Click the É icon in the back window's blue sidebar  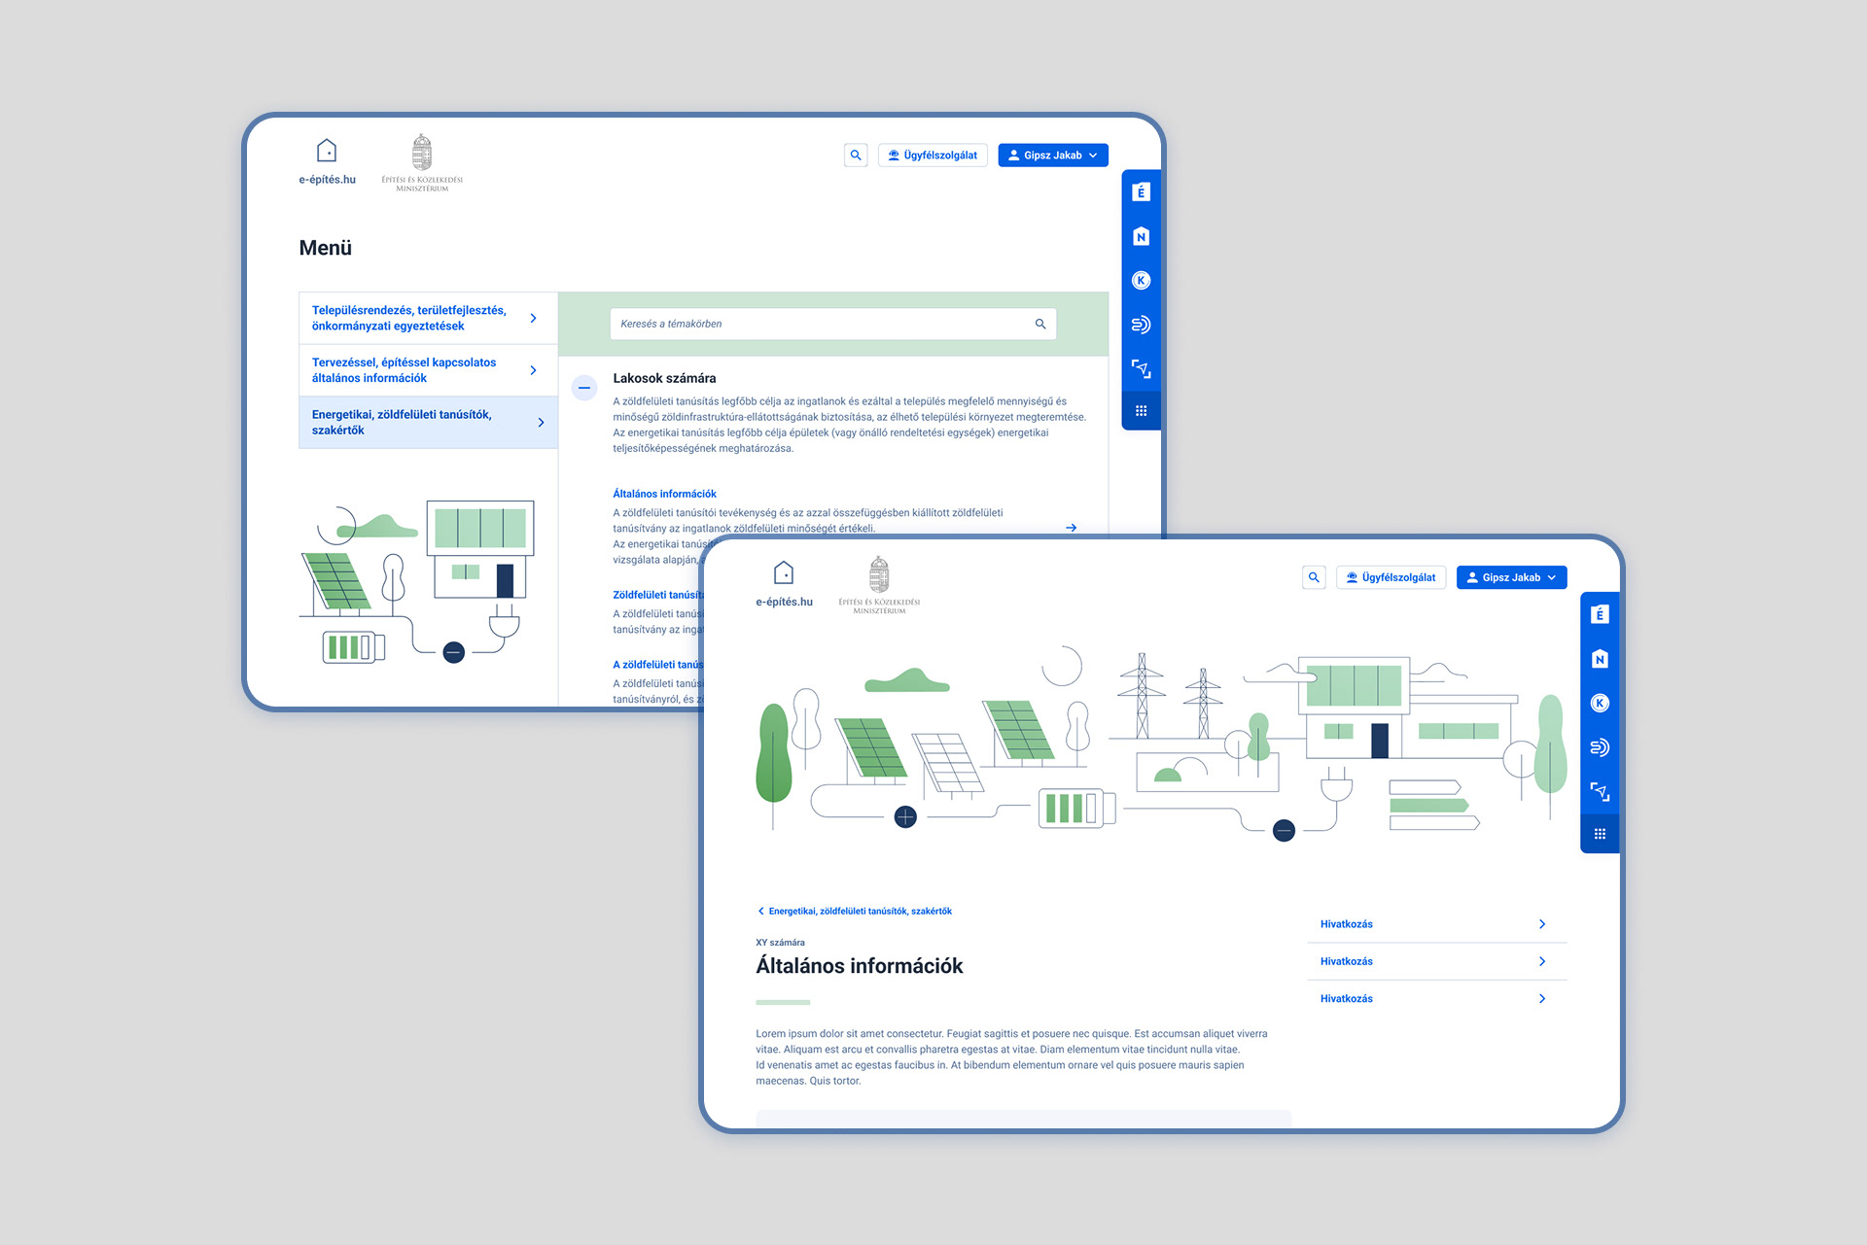1141,192
